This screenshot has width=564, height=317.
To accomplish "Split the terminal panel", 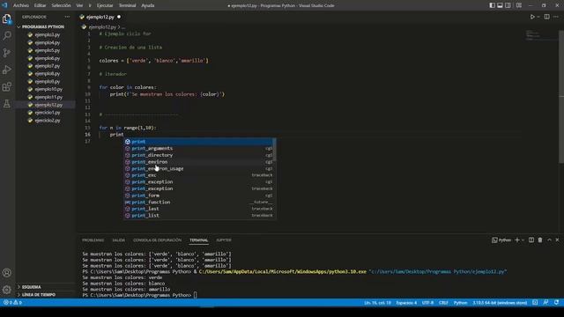I will coord(531,240).
